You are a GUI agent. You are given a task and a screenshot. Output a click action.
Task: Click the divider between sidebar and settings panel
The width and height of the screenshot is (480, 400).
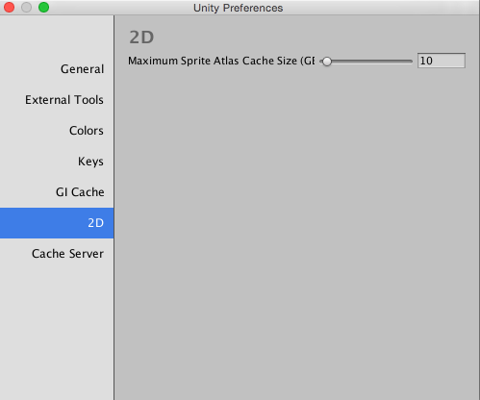(114, 208)
